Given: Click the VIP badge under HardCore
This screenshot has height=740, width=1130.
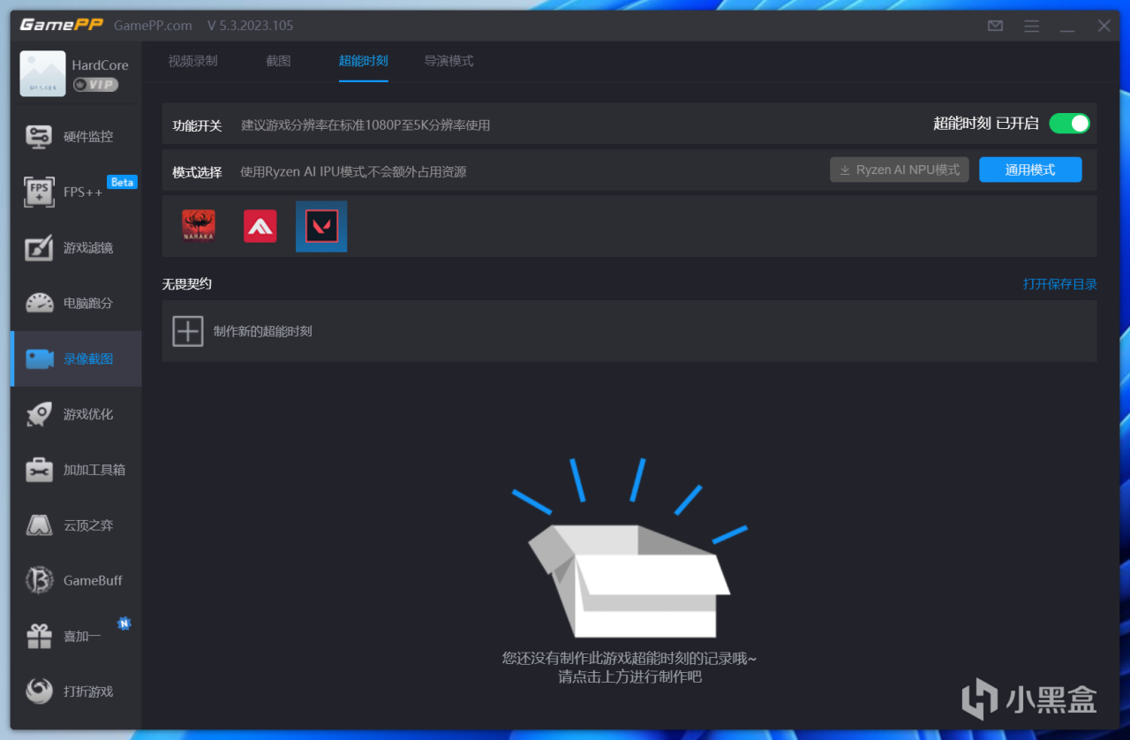Looking at the screenshot, I should [x=95, y=85].
